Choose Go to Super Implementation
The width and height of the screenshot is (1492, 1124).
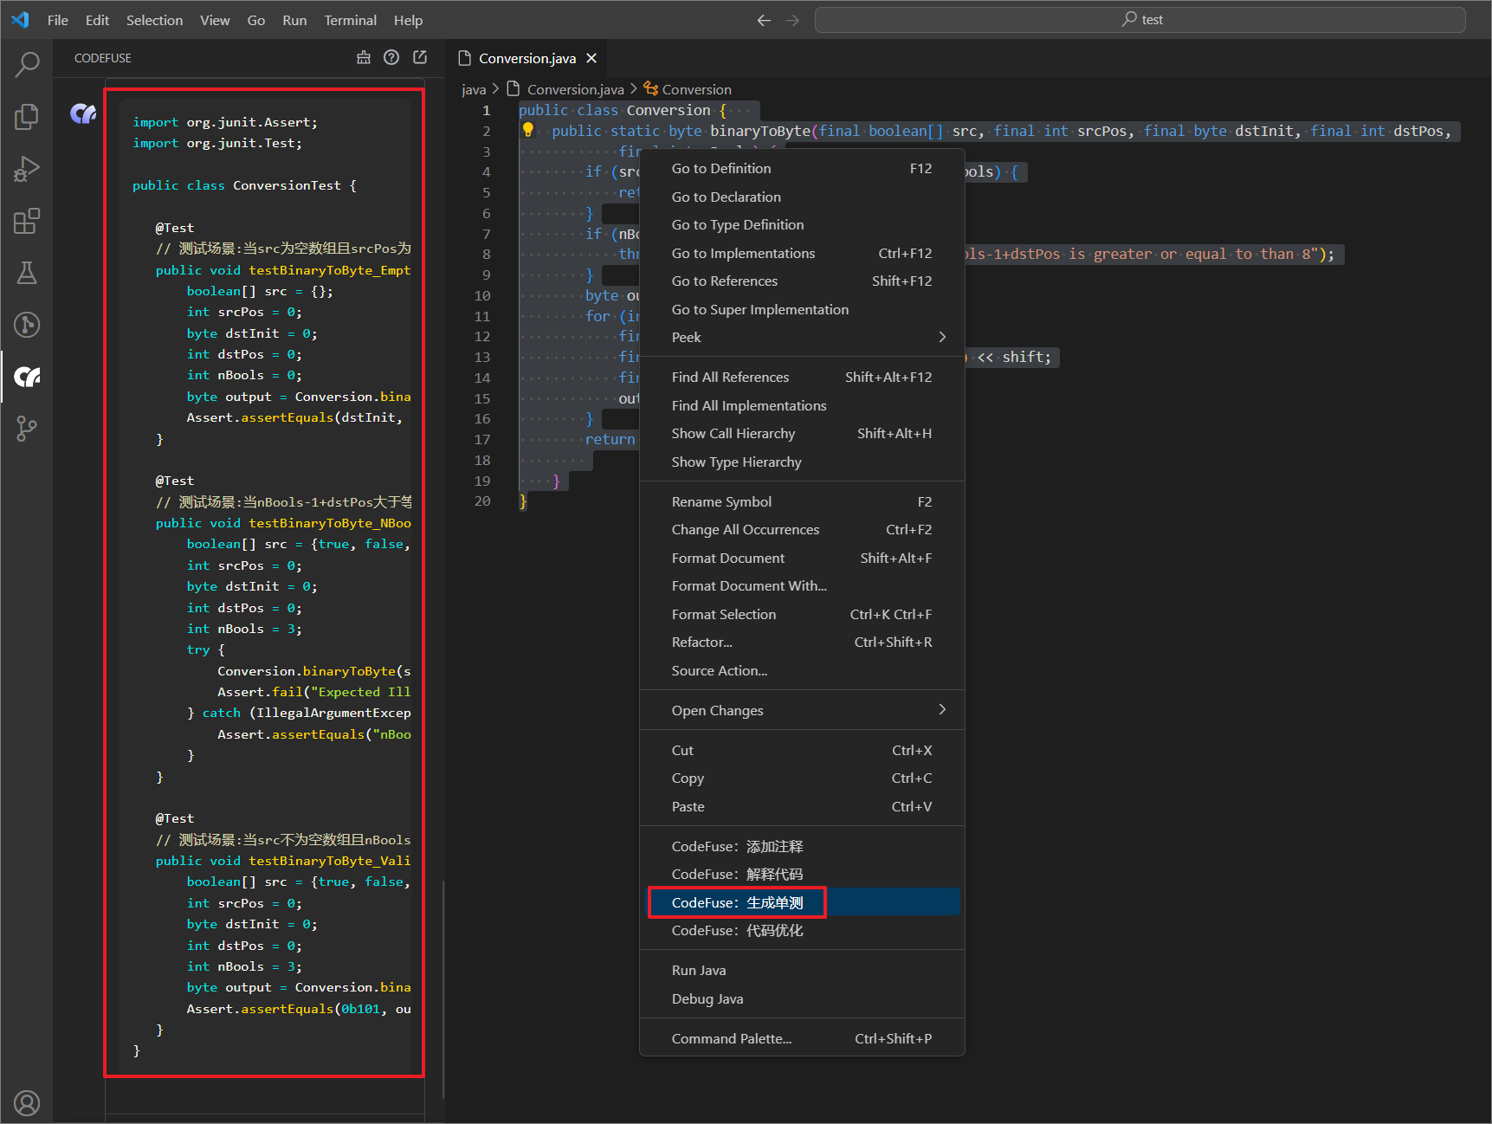[802, 309]
